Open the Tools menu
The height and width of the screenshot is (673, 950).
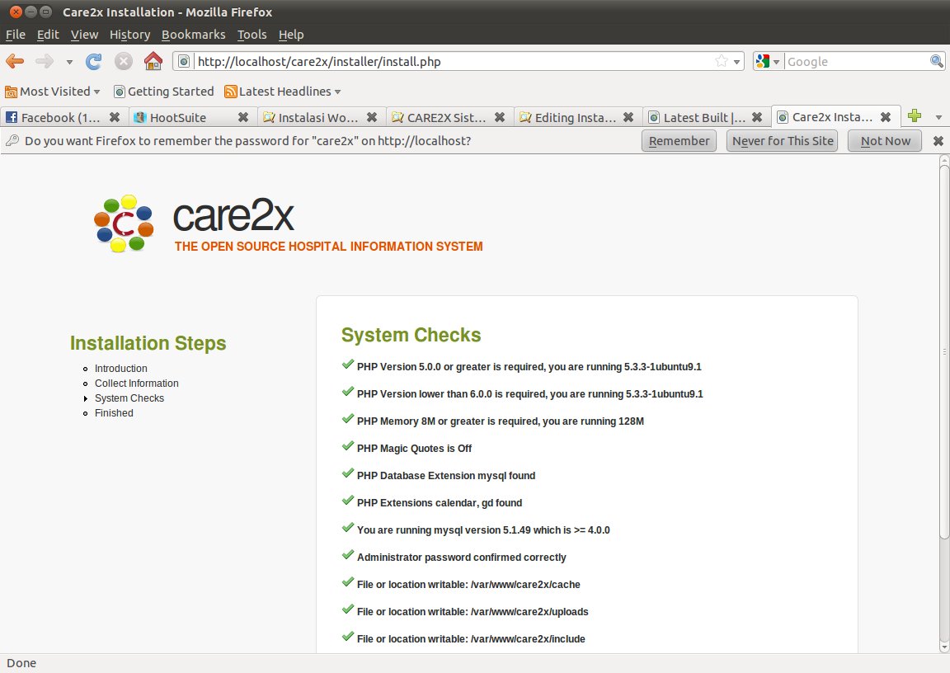252,35
